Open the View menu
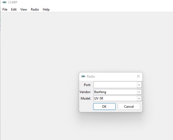 point(24,9)
